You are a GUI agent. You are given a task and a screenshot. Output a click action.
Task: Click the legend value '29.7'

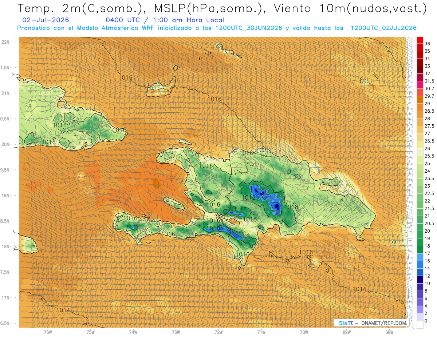429,96
